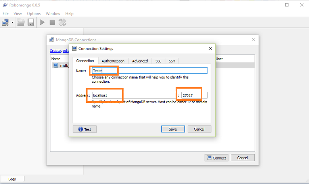Image resolution: width=309 pixels, height=184 pixels.
Task: Open the File menu
Action: (x=6, y=13)
